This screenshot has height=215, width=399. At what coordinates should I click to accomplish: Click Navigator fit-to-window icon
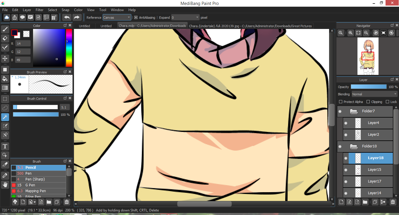pos(358,33)
